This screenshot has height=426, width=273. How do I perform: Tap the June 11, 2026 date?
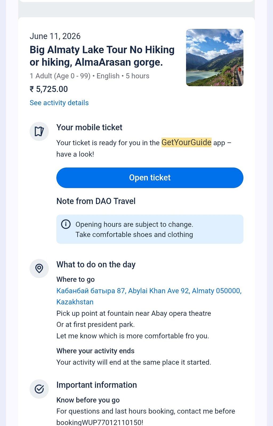pyautogui.click(x=55, y=36)
